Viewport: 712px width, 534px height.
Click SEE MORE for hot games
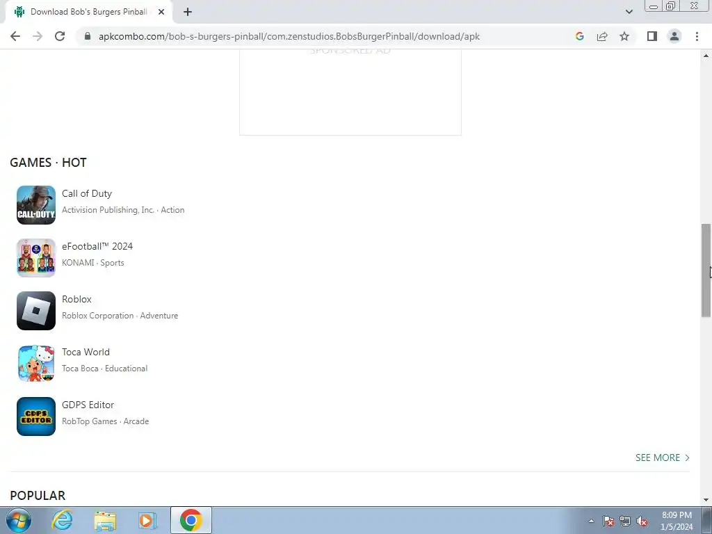tap(663, 458)
